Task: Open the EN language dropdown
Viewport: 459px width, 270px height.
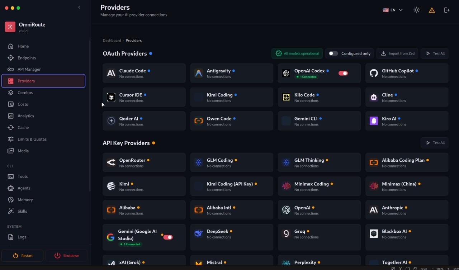Action: [x=393, y=10]
